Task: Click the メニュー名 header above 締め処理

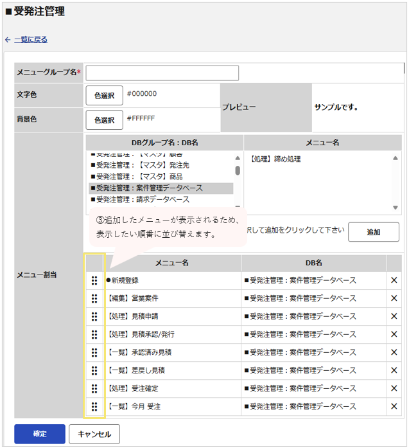Action: 323,143
